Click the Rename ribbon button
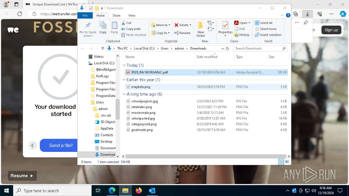The width and height of the screenshot is (349, 196). click(182, 33)
